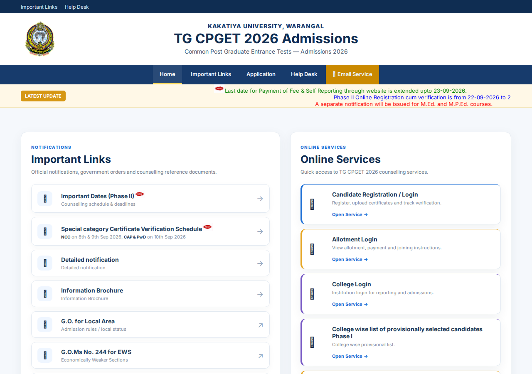Open the Detailed notification link title

(90, 260)
